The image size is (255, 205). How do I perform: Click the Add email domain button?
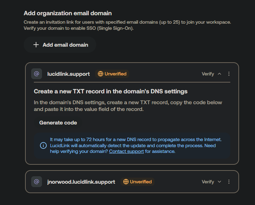point(60,45)
